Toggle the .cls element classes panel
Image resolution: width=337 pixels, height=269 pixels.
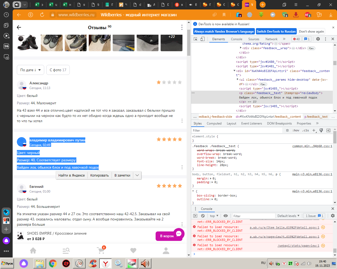pyautogui.click(x=305, y=130)
